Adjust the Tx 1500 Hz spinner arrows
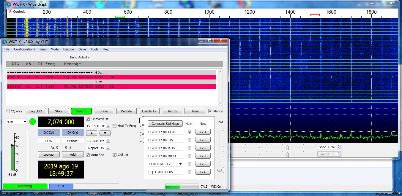 click(108, 126)
